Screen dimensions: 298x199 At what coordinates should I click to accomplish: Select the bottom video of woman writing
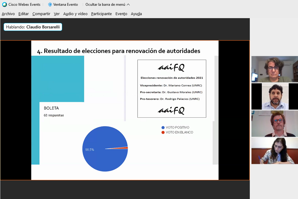tap(274, 151)
